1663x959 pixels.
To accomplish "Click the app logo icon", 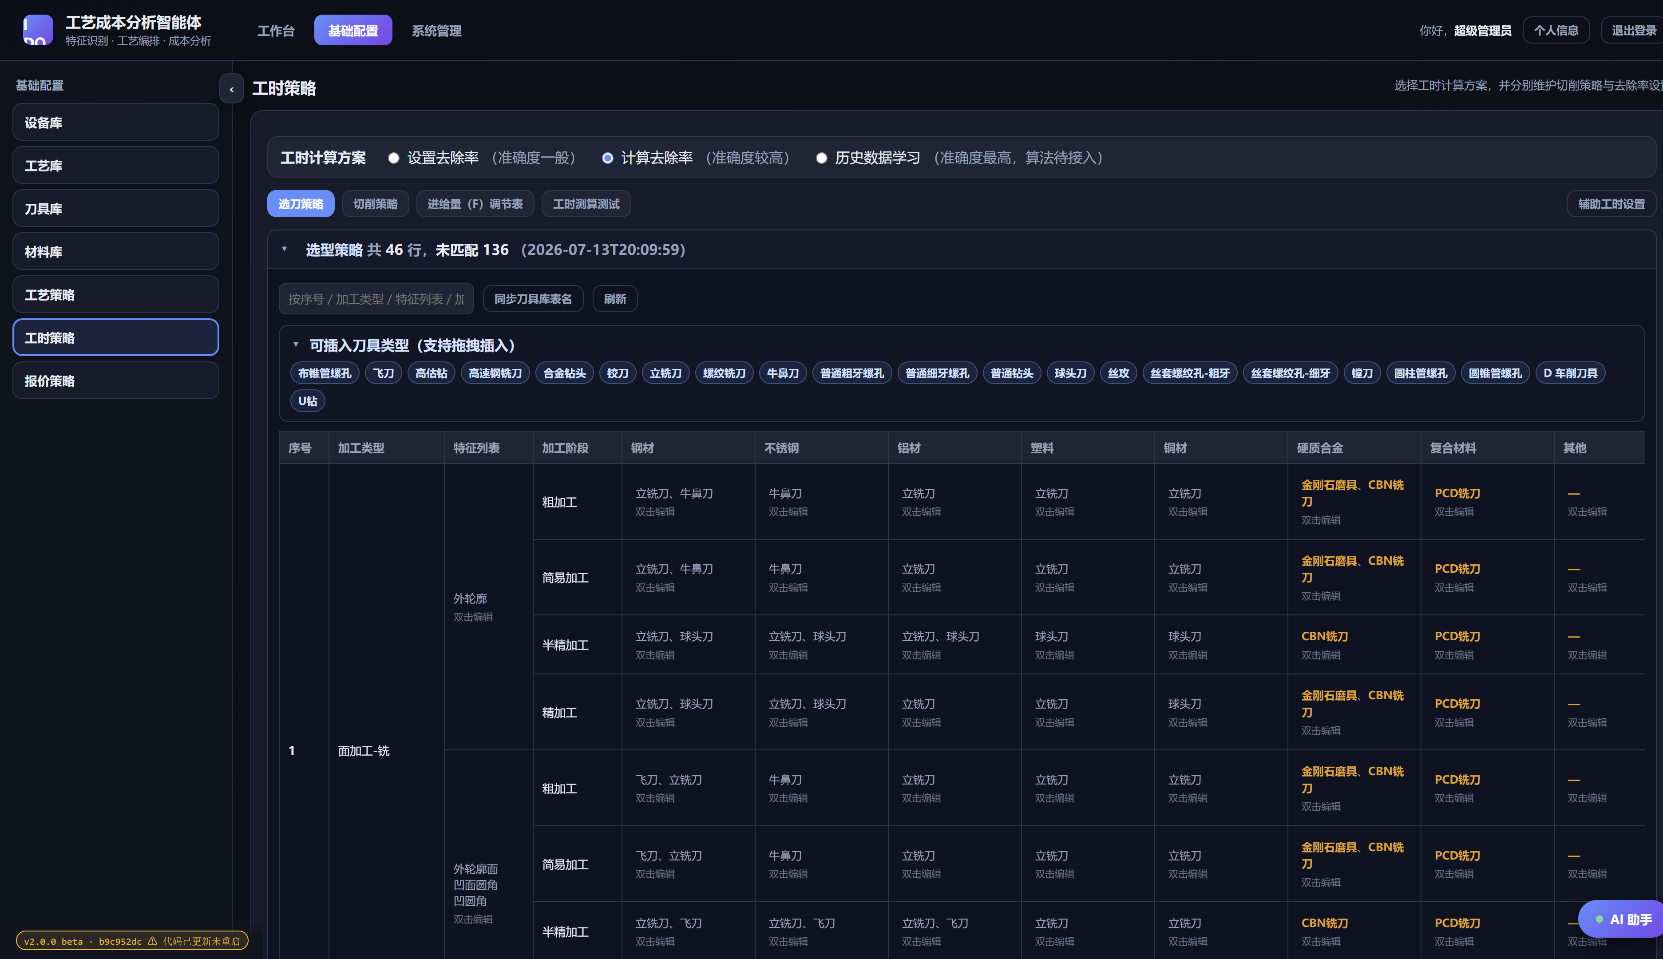I will (38, 30).
